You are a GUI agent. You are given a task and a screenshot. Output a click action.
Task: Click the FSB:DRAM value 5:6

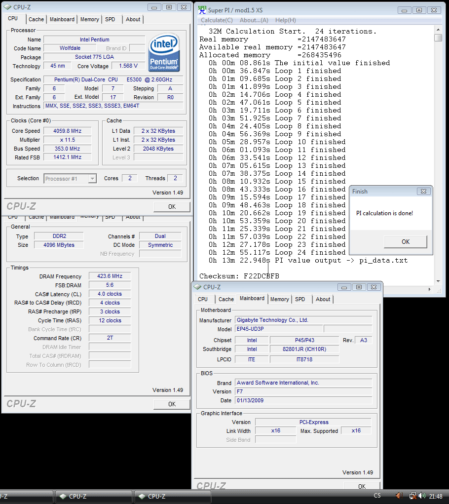tap(110, 285)
